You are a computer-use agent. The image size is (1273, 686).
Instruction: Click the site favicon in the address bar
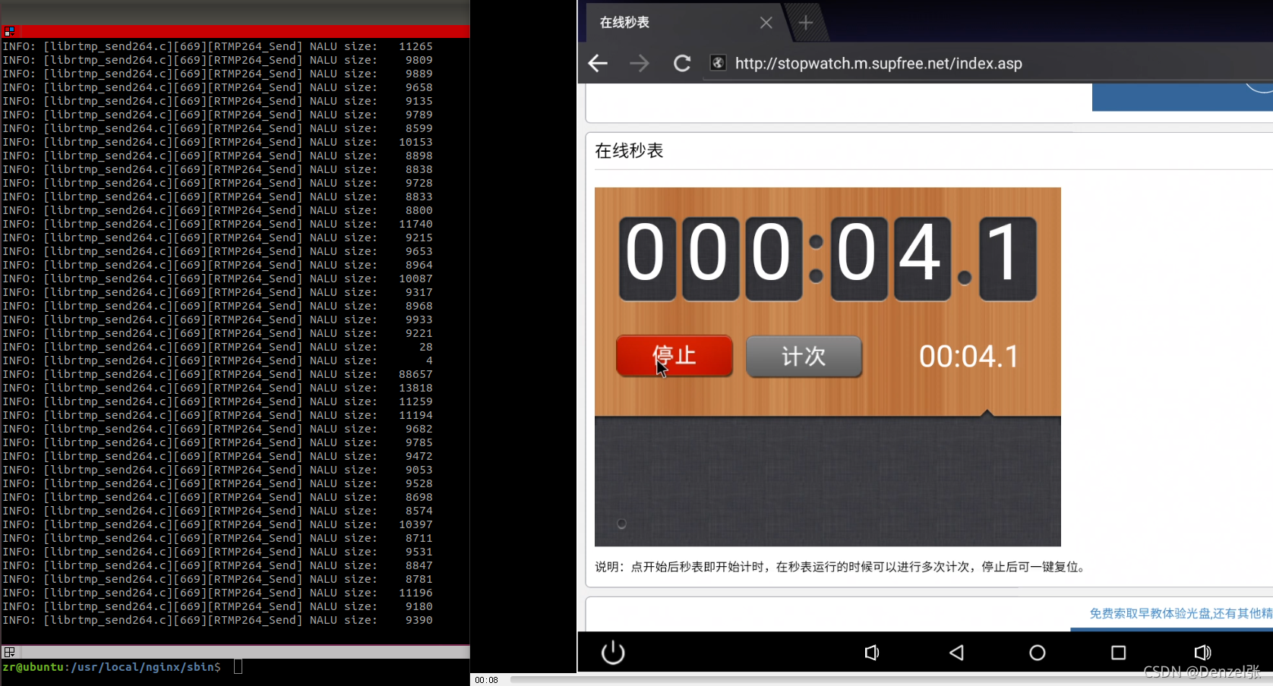click(717, 63)
